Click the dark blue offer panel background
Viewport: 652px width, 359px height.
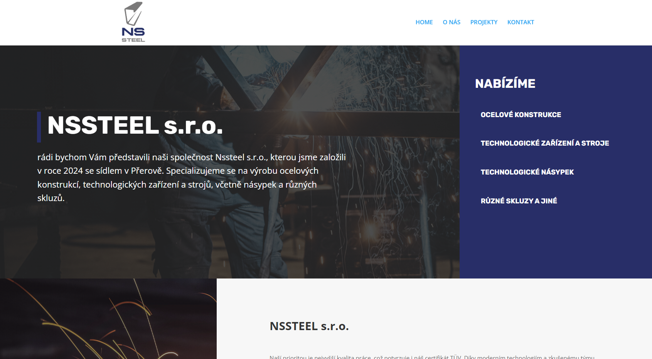click(x=556, y=243)
